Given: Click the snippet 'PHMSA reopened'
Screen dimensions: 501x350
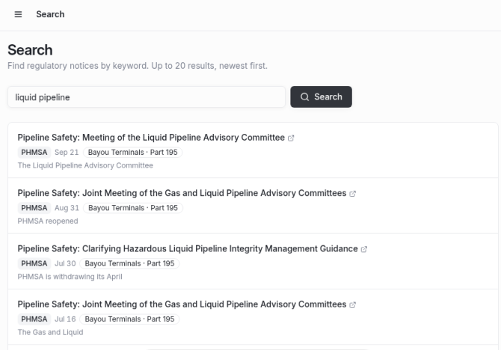Looking at the screenshot, I should (x=48, y=221).
